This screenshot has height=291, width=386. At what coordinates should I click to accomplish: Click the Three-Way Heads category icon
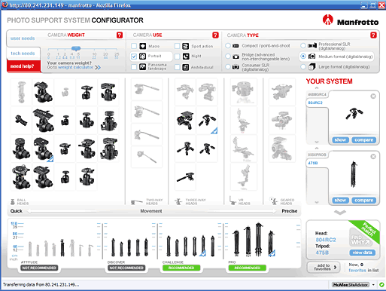(178, 201)
